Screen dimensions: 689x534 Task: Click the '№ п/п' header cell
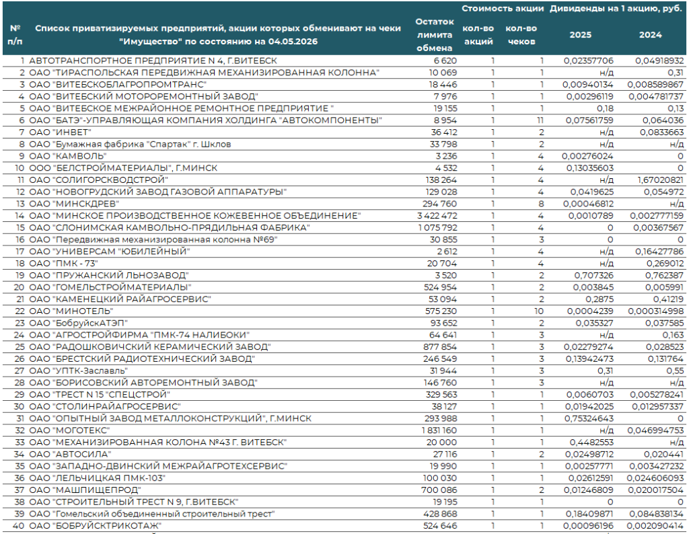coord(15,35)
